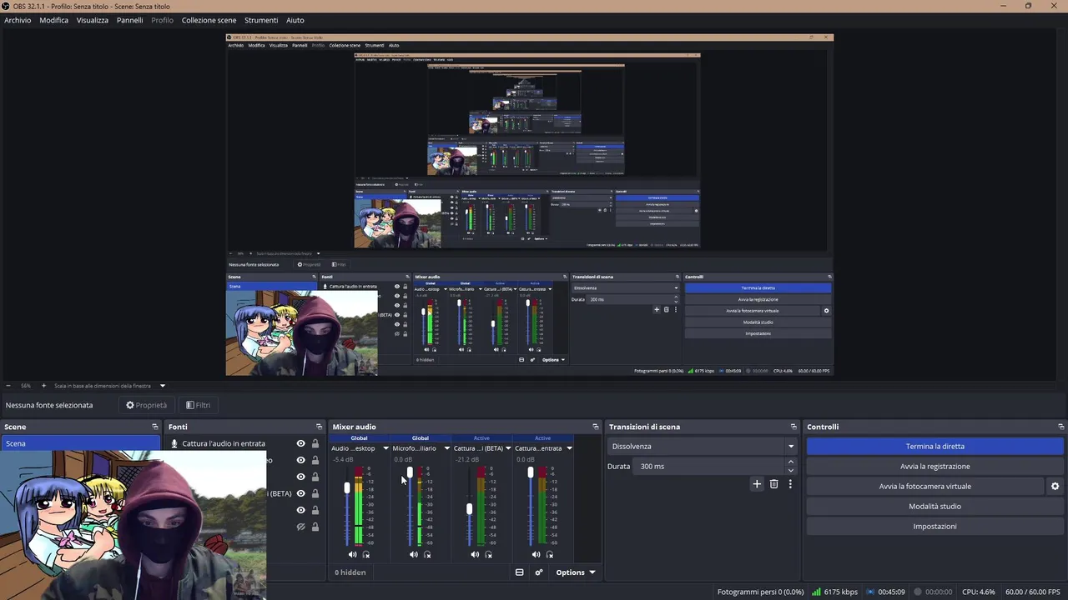1068x600 pixels.
Task: Decrease Durata with the down arrow
Action: [x=791, y=471]
